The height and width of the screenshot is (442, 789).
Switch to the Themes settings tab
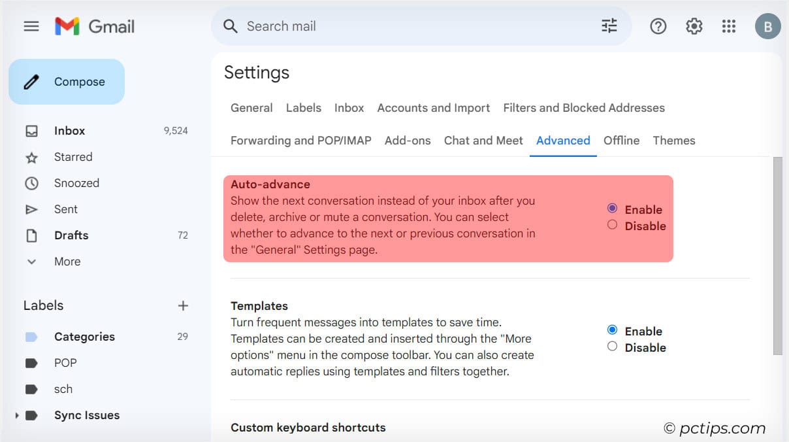673,140
